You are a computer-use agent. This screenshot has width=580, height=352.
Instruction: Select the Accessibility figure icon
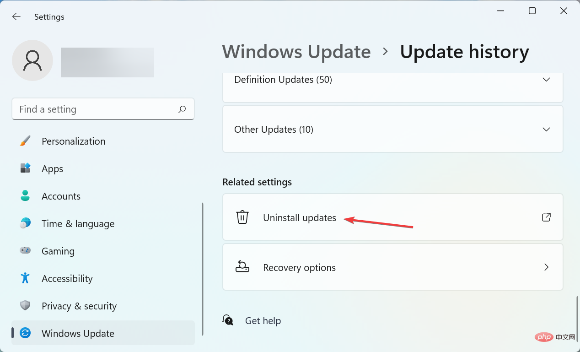tap(25, 278)
